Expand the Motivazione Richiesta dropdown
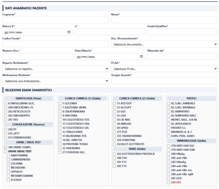Image resolution: width=219 pixels, height=189 pixels. [56, 81]
